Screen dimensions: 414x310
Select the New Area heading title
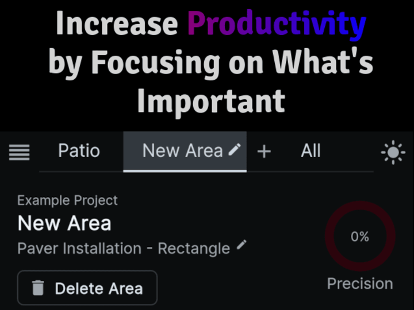(64, 223)
